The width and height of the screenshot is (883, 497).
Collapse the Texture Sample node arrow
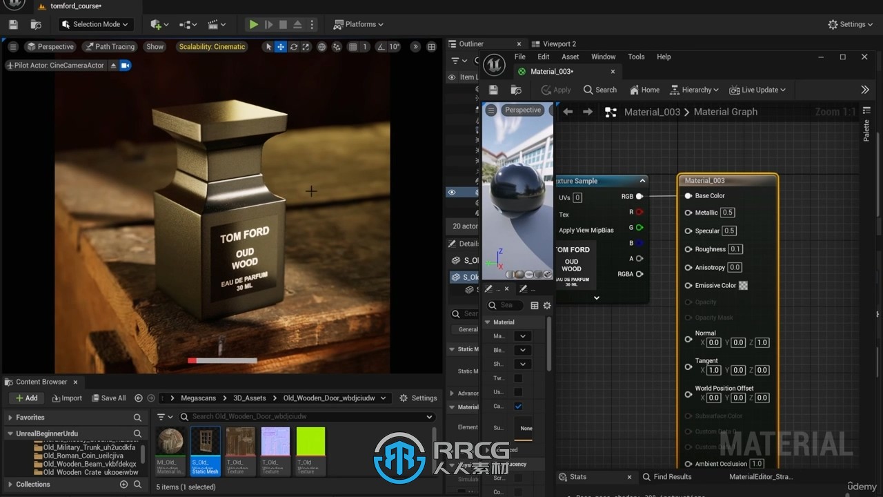[642, 181]
